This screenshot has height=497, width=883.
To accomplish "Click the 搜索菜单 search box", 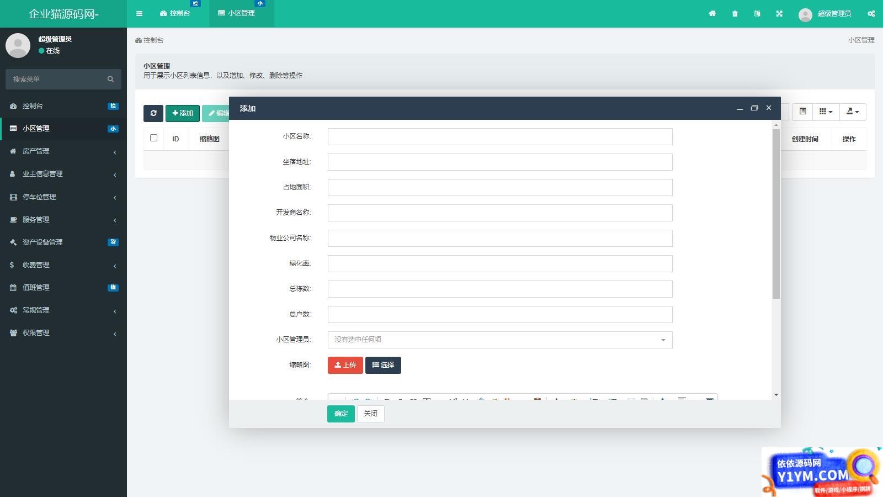I will 55,79.
